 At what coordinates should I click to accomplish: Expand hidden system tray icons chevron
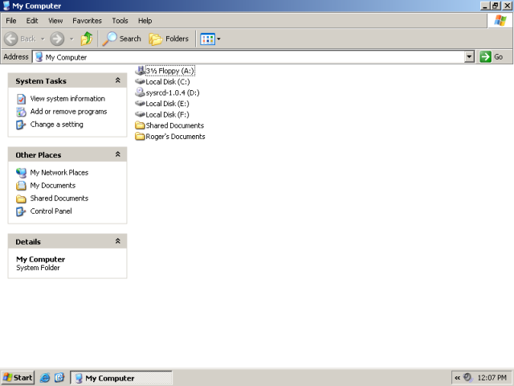click(457, 378)
